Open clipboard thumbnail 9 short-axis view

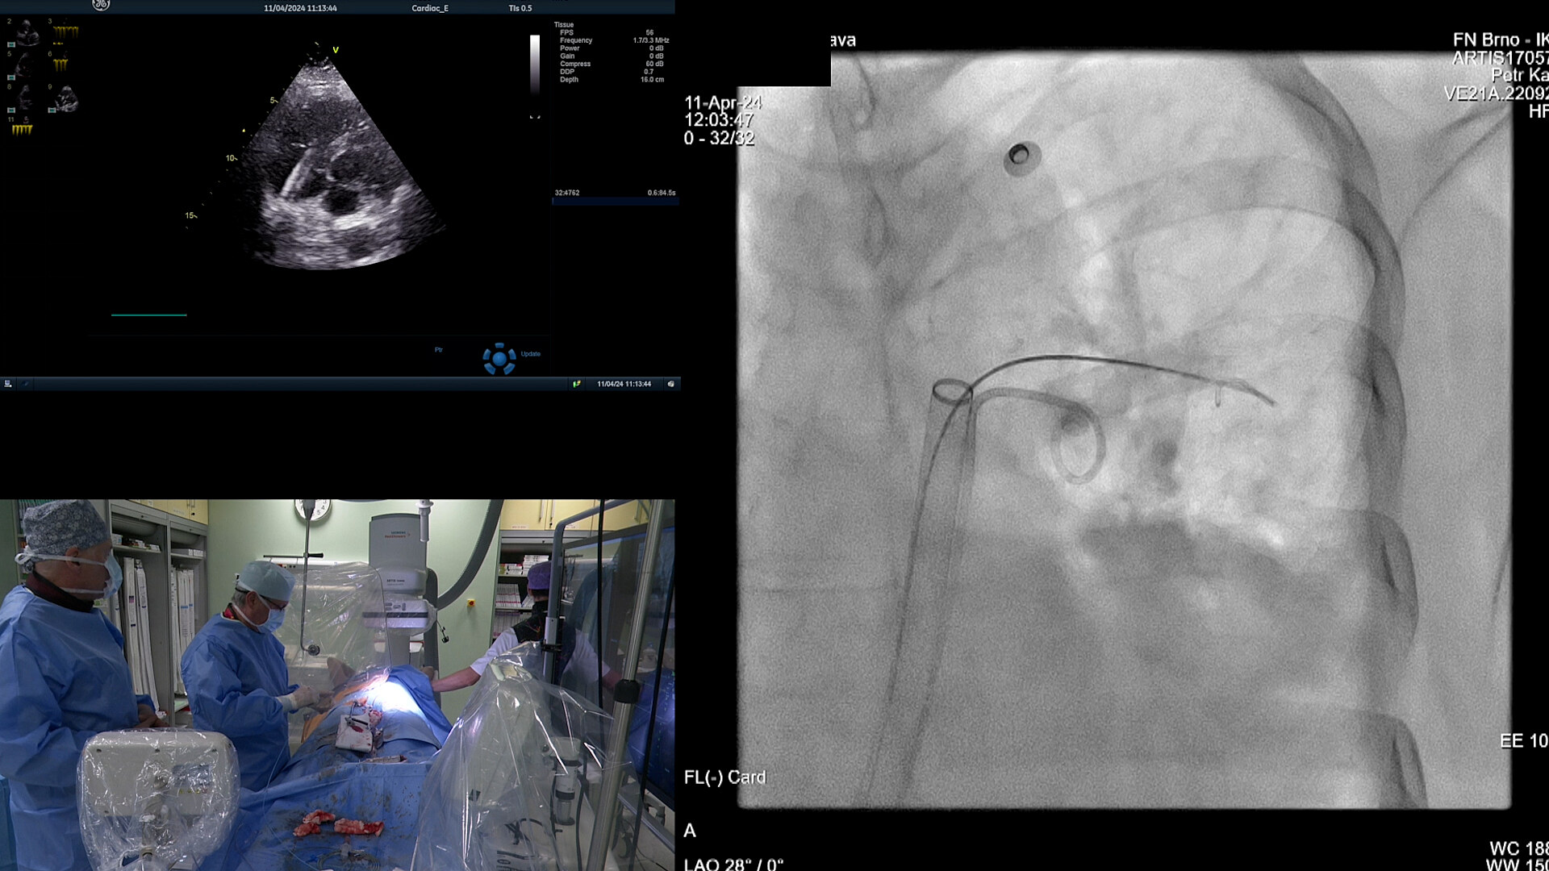(x=66, y=98)
